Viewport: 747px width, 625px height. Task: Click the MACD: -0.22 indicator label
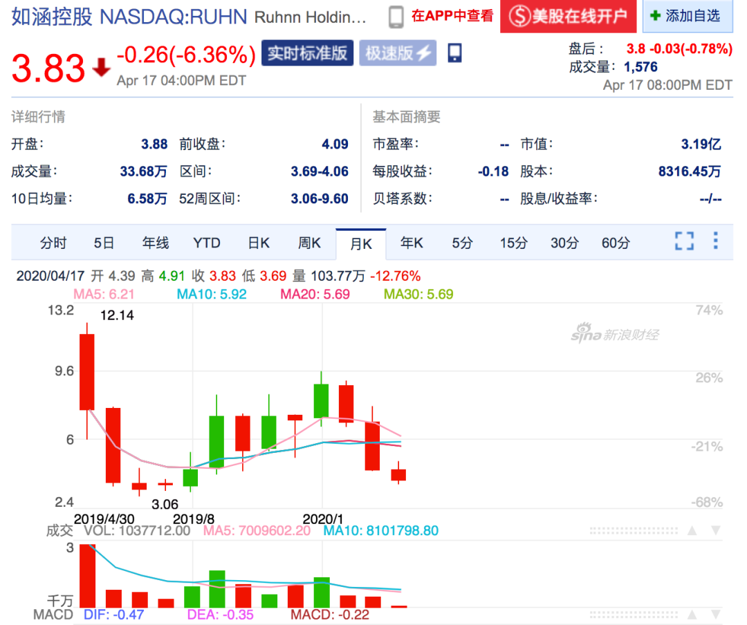330,615
